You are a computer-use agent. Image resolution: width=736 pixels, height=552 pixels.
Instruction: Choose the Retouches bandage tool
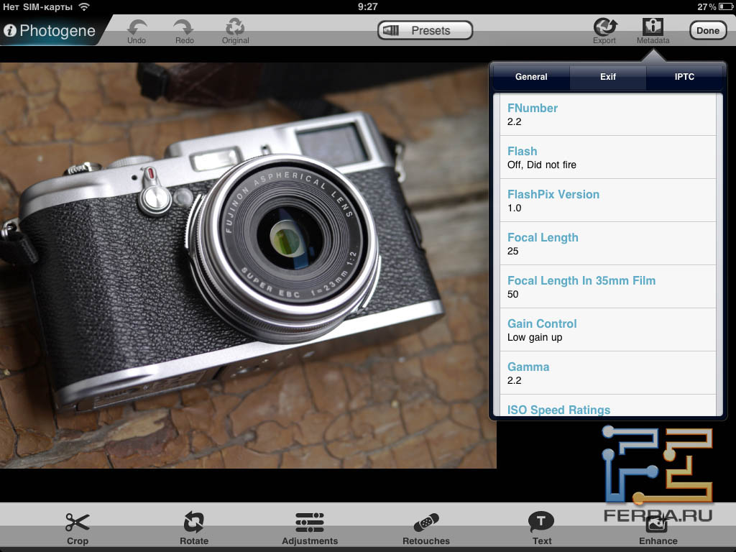pyautogui.click(x=426, y=523)
